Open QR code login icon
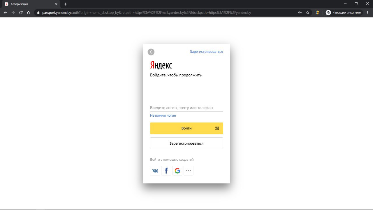The height and width of the screenshot is (210, 373). click(217, 128)
